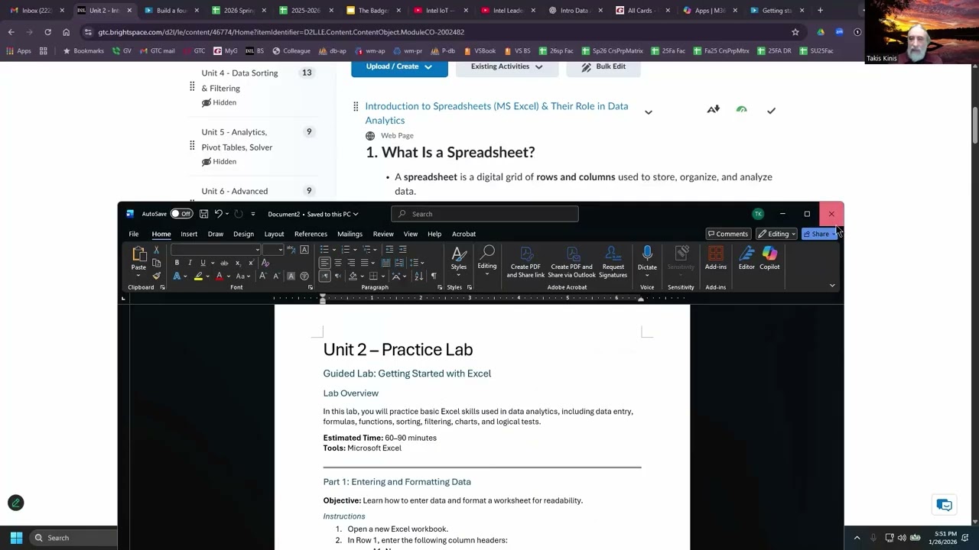Click the Increase Indent icon

[403, 250]
